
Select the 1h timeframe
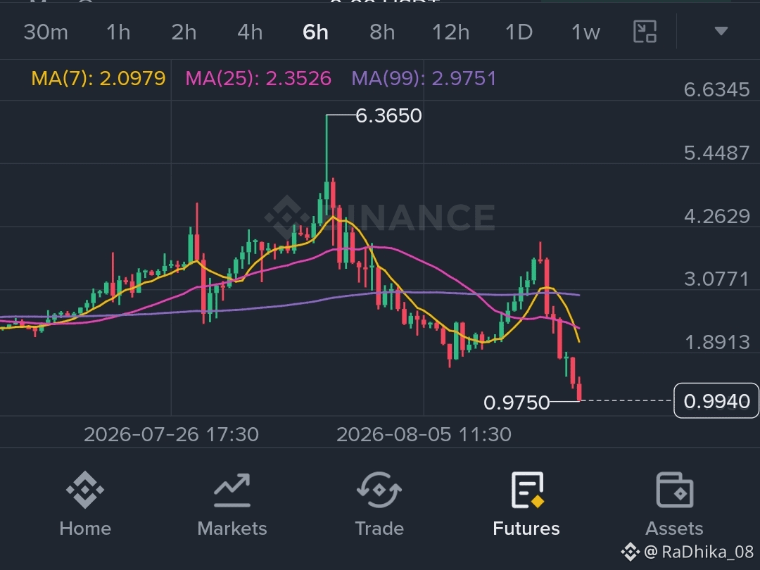click(118, 32)
